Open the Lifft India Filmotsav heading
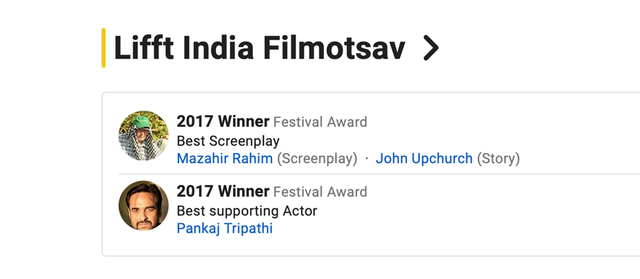Viewport: 640px width, 279px height. click(259, 48)
